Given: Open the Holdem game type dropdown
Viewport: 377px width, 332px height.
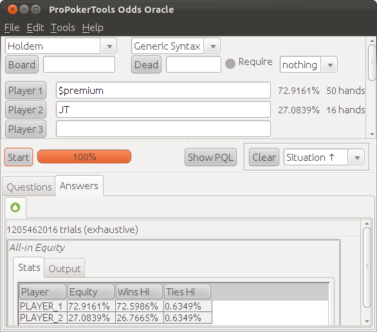Looking at the screenshot, I should 109,46.
